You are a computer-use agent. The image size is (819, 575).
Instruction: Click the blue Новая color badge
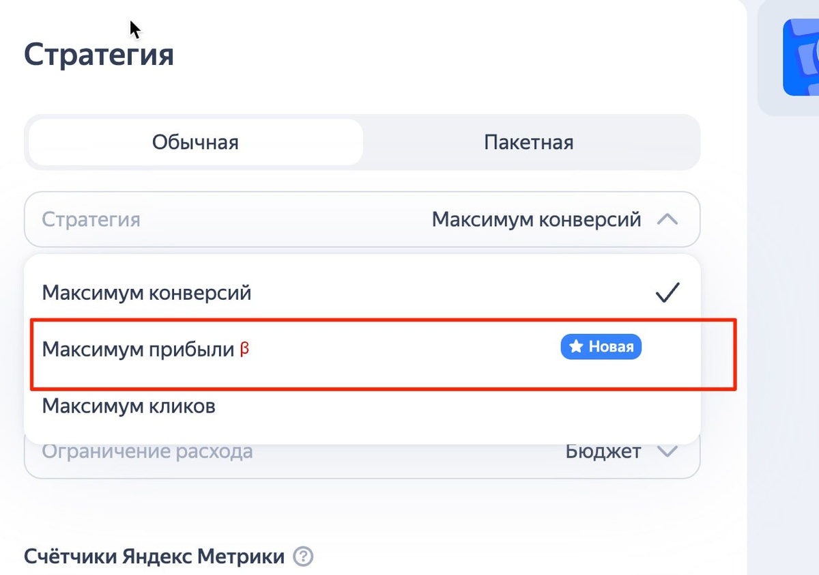pyautogui.click(x=601, y=347)
